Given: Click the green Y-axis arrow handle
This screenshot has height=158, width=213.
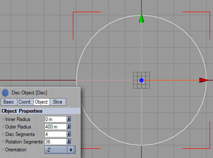Looking at the screenshot, I should tap(141, 18).
